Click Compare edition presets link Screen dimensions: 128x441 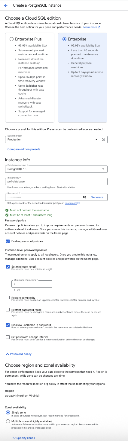24,149
